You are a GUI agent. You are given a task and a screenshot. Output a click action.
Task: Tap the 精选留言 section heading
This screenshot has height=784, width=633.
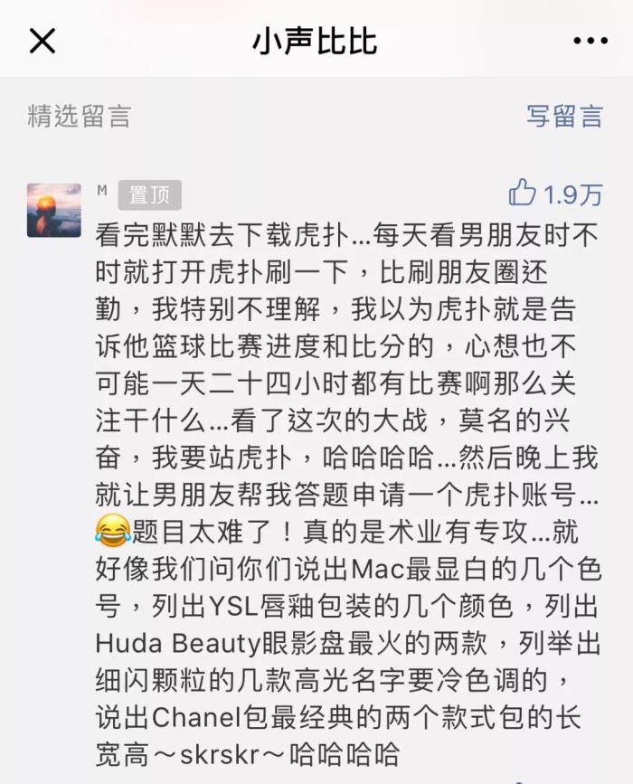tap(79, 116)
